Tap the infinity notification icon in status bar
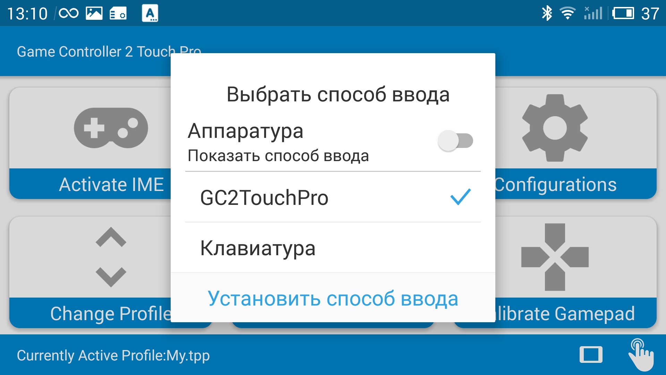666x375 pixels. (69, 13)
